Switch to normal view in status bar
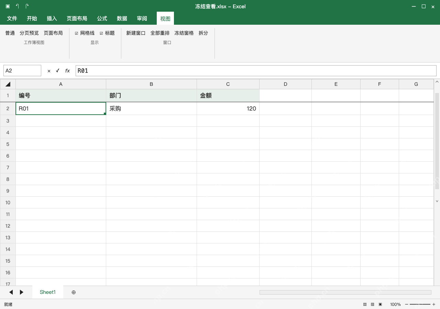The image size is (440, 309). pyautogui.click(x=365, y=304)
